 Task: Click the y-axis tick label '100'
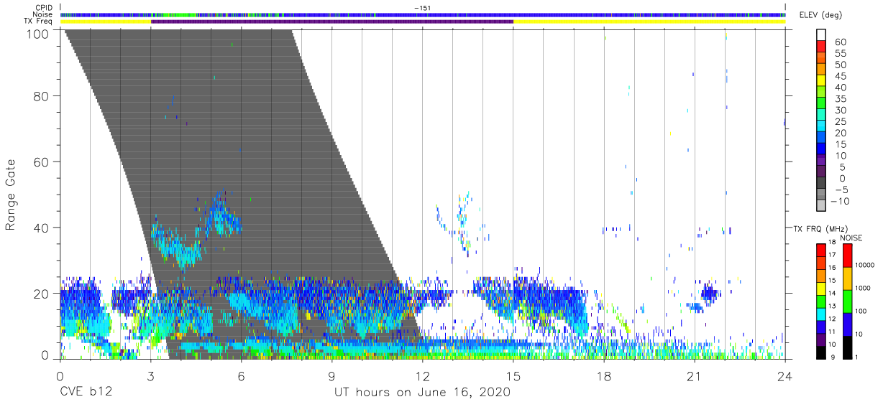(x=38, y=34)
